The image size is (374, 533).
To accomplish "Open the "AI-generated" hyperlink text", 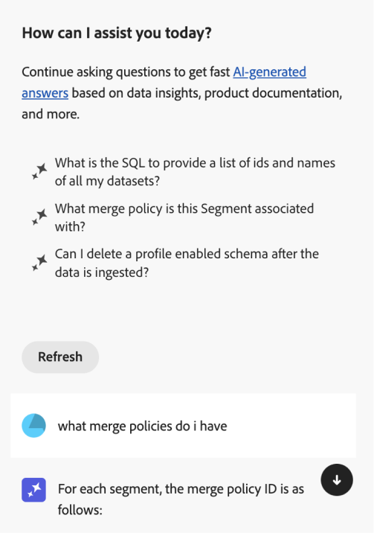I will [x=269, y=72].
